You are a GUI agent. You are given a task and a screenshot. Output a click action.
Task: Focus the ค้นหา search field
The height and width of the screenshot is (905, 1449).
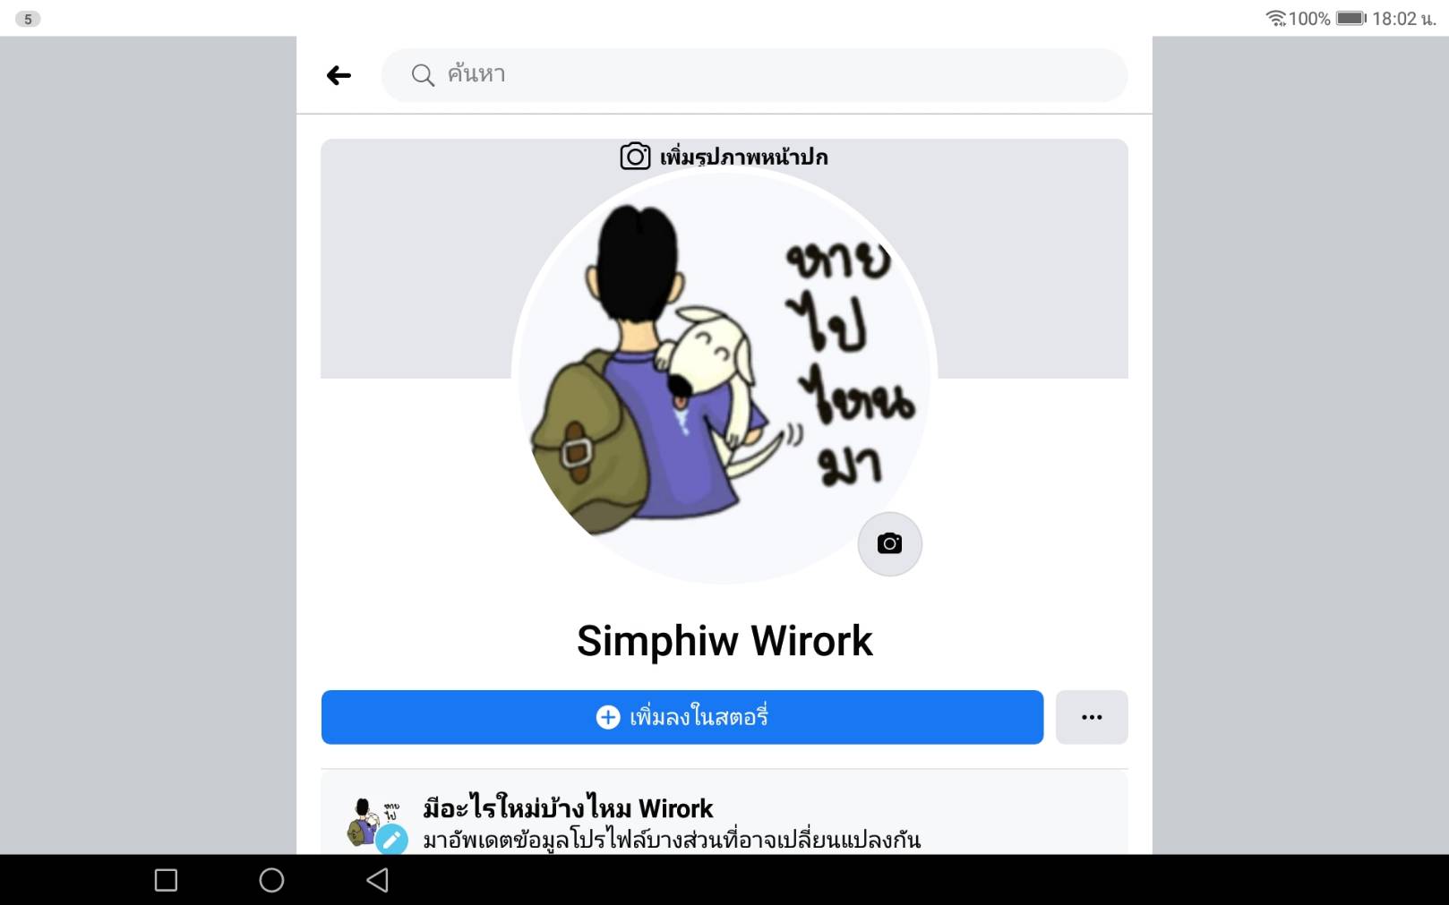coord(754,75)
